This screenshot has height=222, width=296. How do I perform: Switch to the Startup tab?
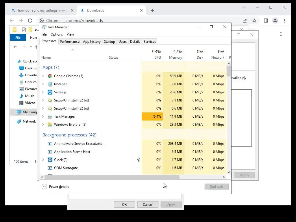click(110, 42)
